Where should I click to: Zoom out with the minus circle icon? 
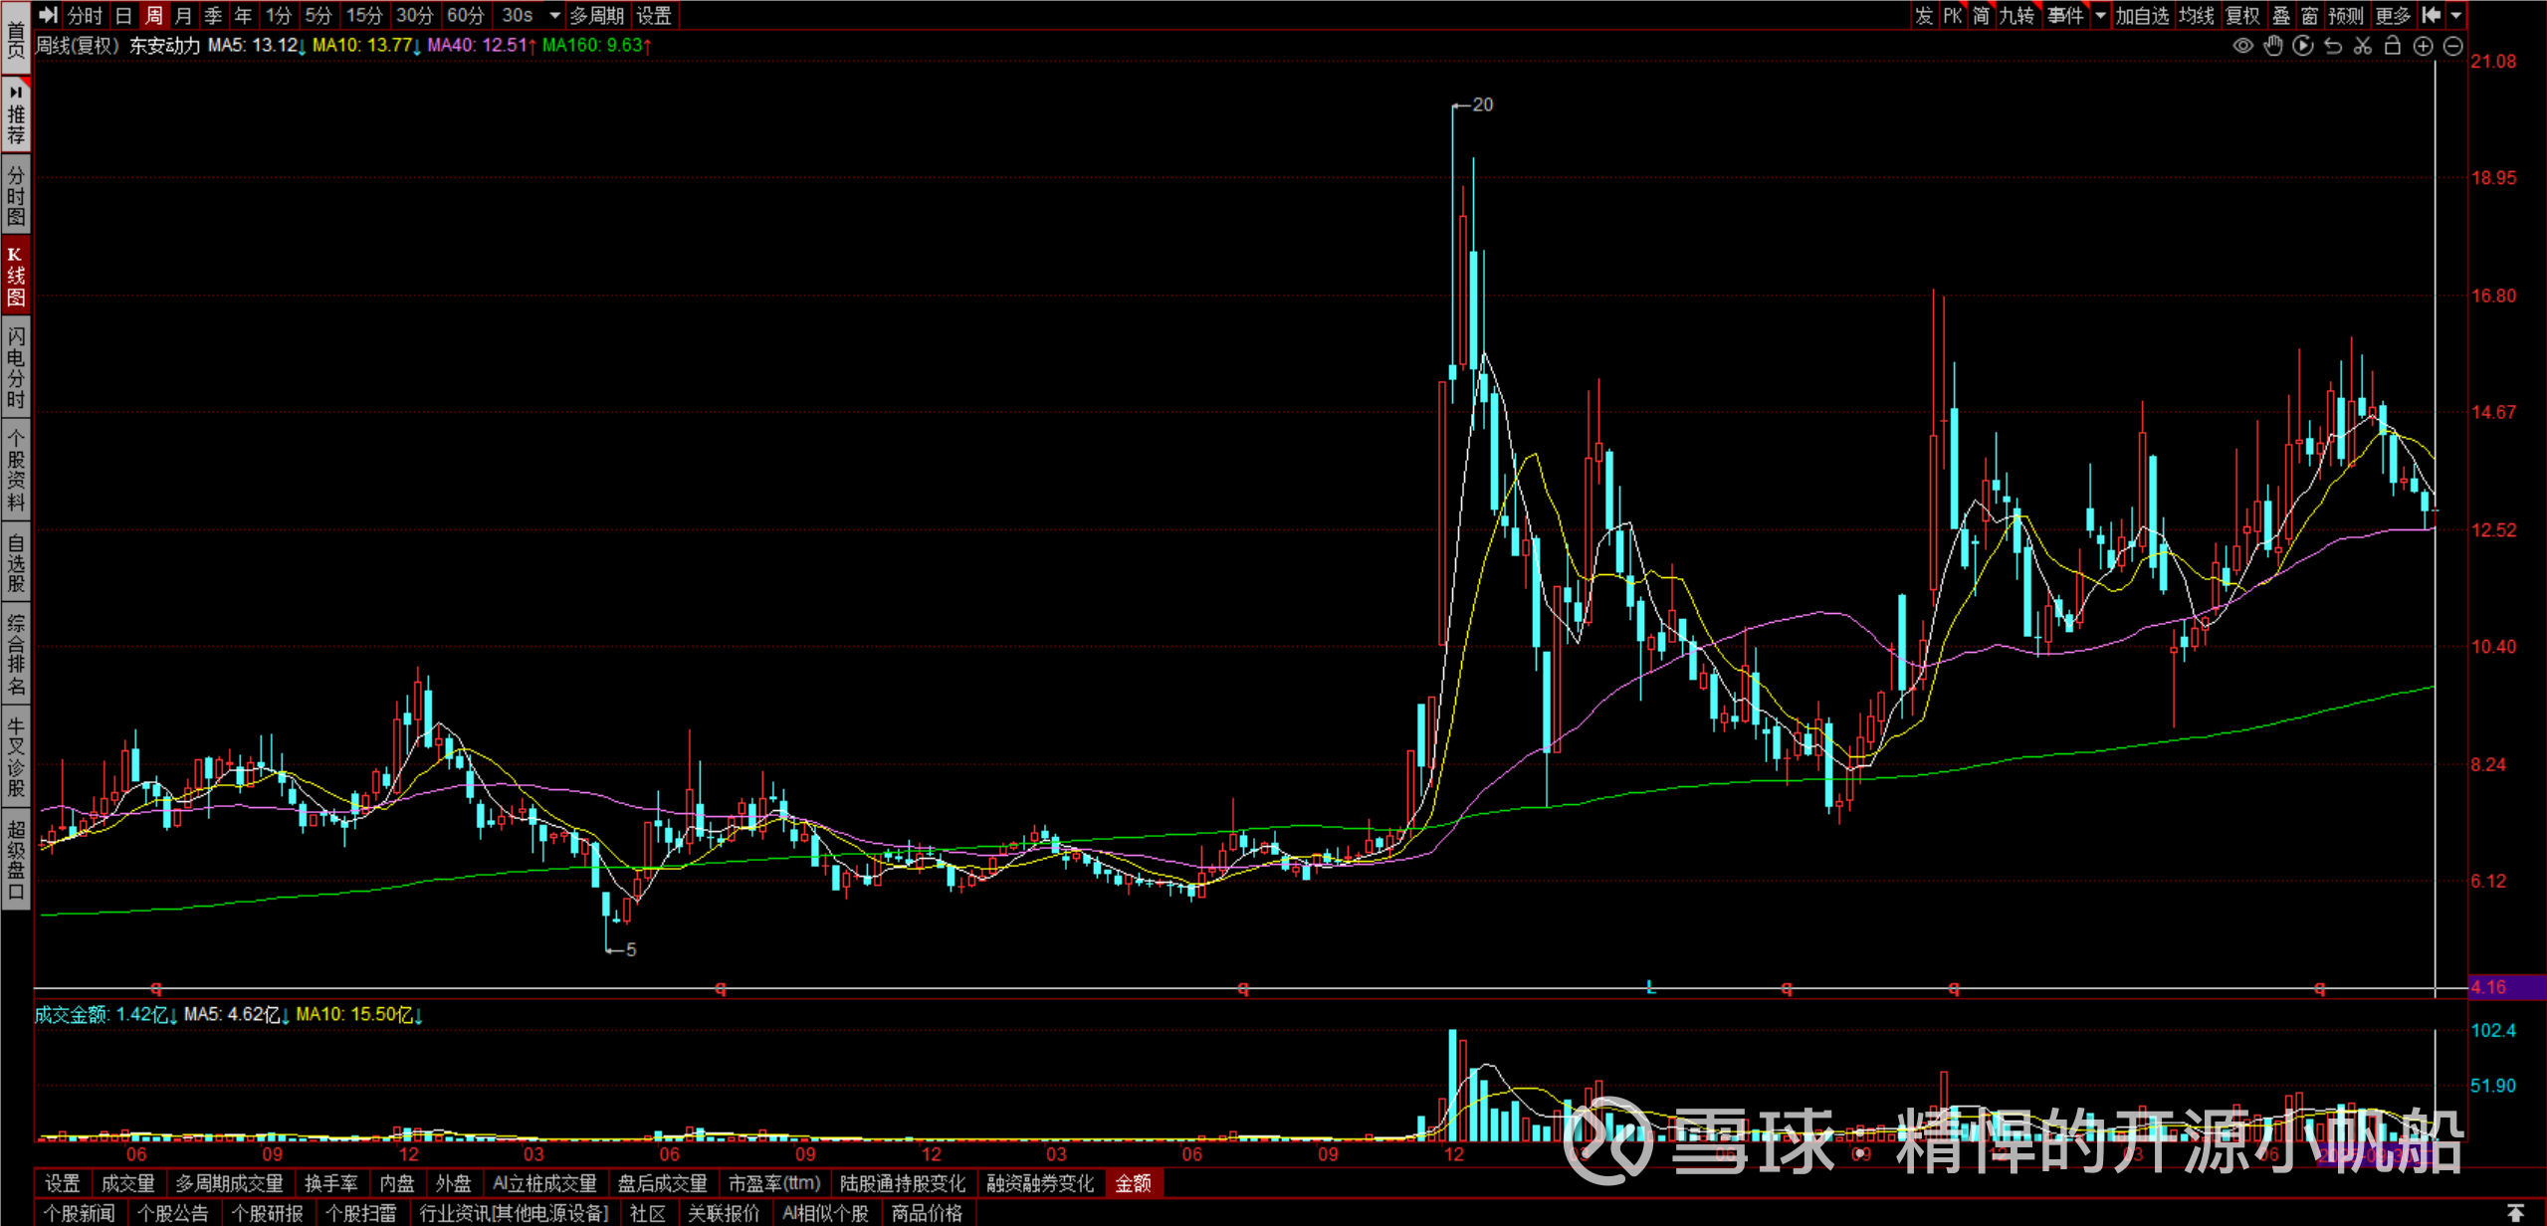coord(2453,46)
